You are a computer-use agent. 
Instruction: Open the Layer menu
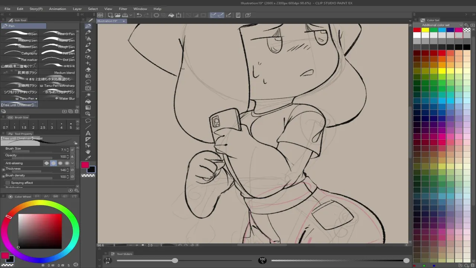pyautogui.click(x=77, y=9)
